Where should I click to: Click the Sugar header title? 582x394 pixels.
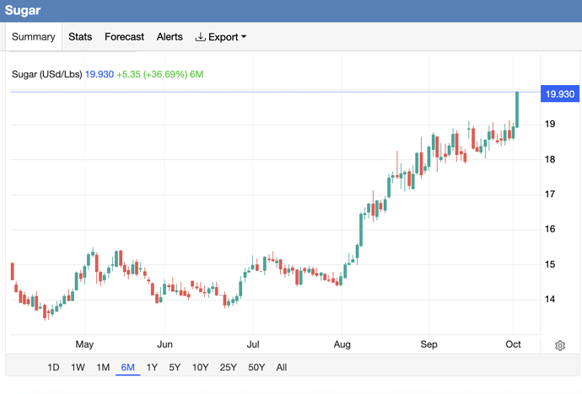[23, 10]
